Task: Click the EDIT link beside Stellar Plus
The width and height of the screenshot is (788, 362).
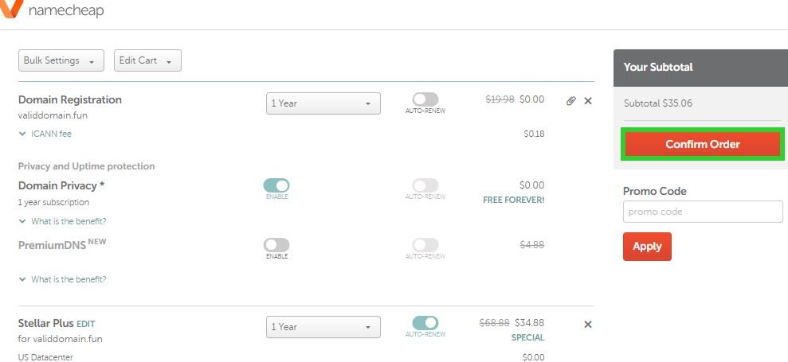Action: (86, 324)
